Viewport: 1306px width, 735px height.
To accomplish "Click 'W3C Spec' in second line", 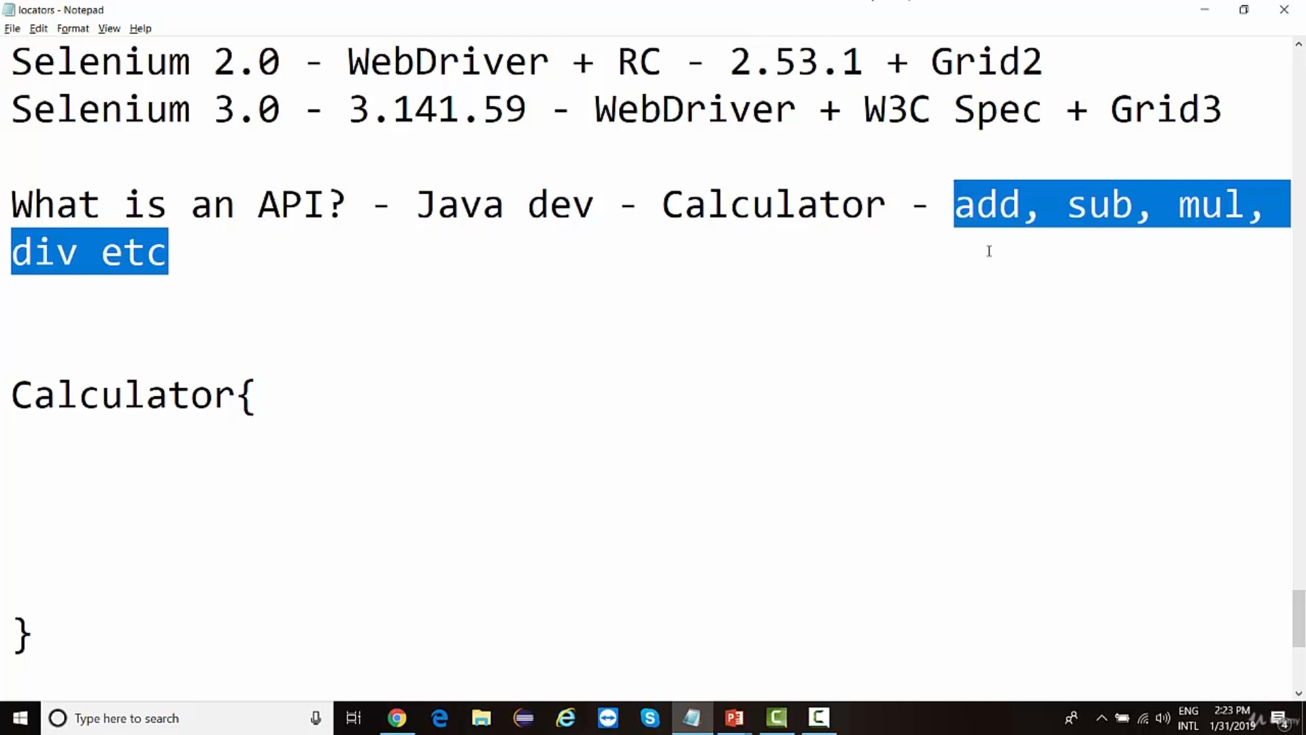I will (952, 110).
